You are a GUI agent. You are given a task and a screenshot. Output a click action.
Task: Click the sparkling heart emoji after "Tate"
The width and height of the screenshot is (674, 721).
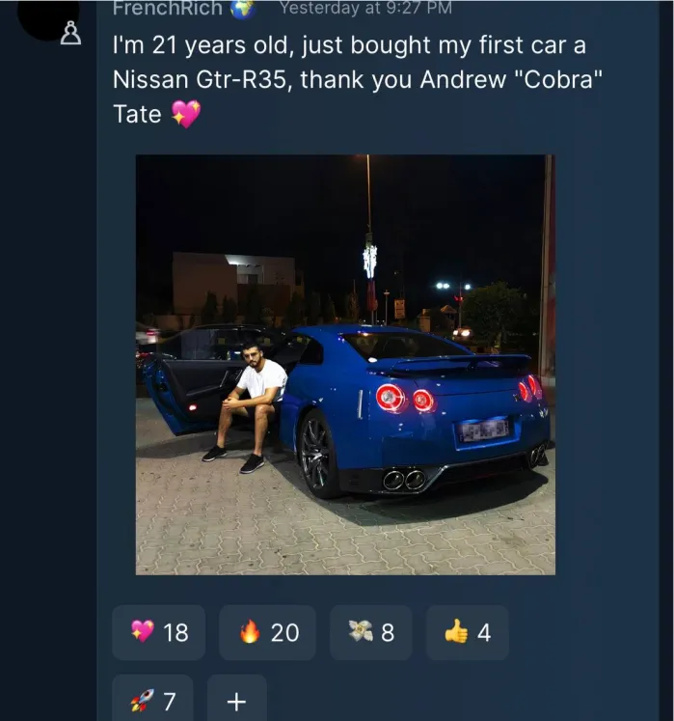click(x=185, y=114)
